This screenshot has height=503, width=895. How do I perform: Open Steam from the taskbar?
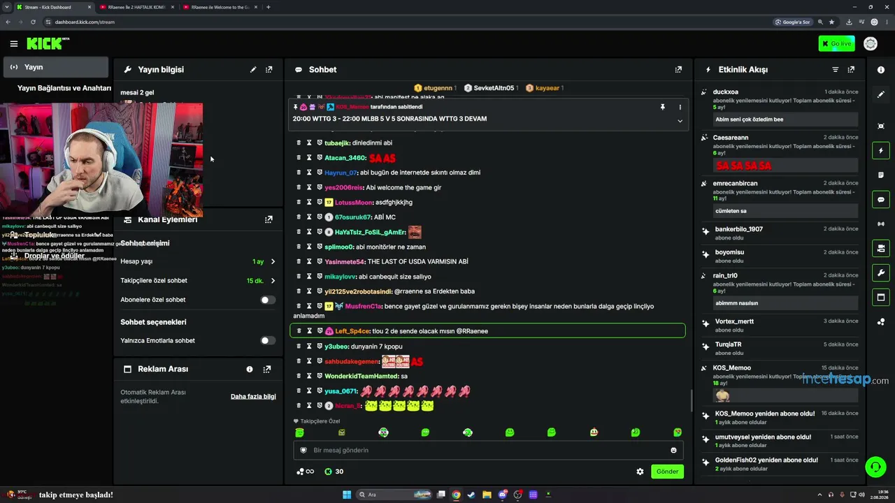point(471,495)
